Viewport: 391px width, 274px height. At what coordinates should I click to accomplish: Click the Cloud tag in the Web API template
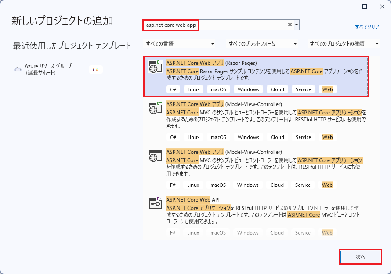pos(277,233)
